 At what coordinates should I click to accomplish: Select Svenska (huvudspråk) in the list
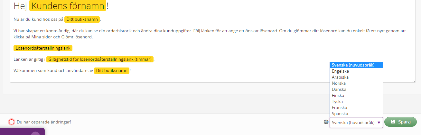[356, 65]
